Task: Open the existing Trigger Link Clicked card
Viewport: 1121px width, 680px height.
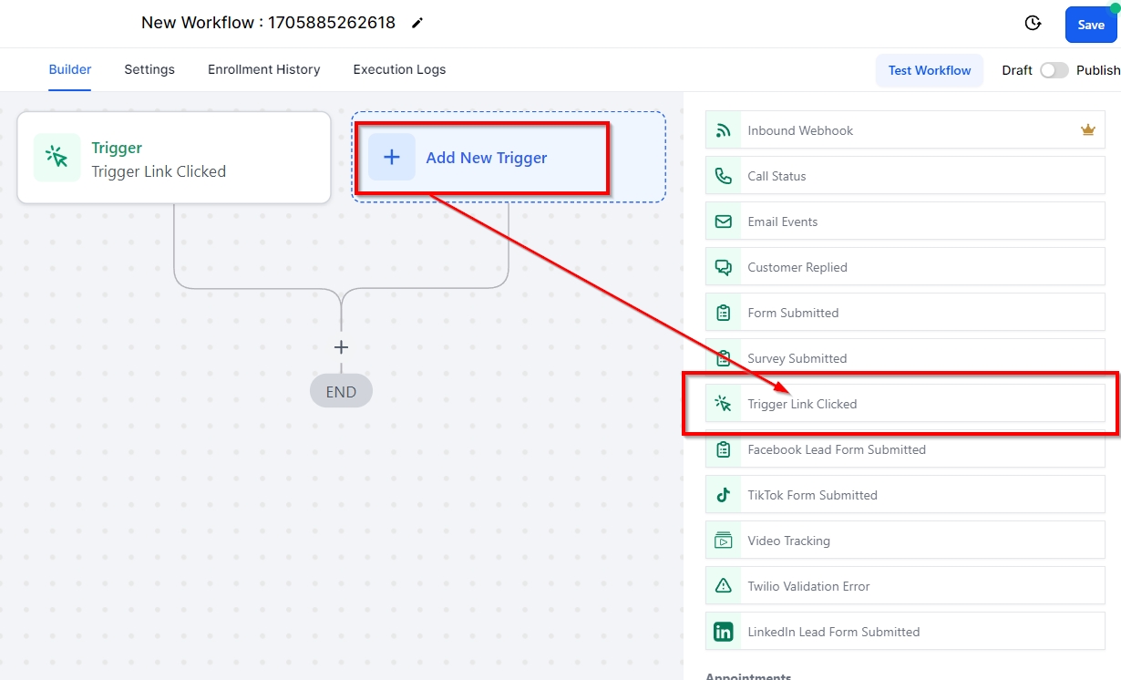Action: (x=173, y=158)
